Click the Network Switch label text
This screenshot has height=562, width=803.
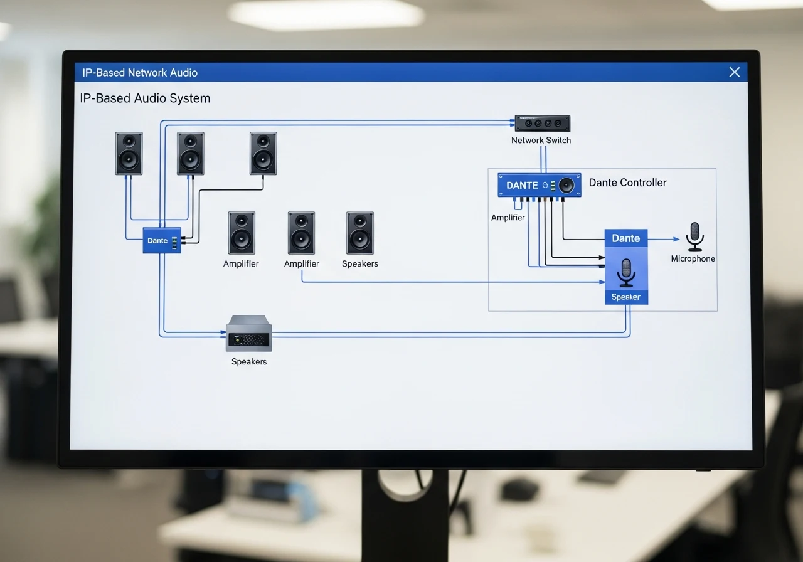tap(541, 140)
